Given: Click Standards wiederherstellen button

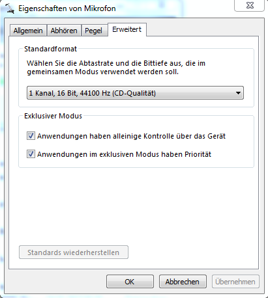Looking at the screenshot, I should pyautogui.click(x=74, y=252).
